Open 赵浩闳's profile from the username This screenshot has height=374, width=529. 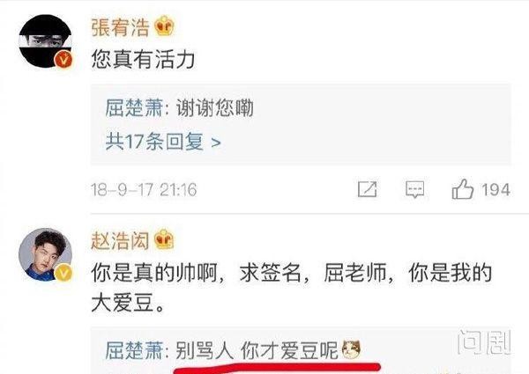click(120, 240)
